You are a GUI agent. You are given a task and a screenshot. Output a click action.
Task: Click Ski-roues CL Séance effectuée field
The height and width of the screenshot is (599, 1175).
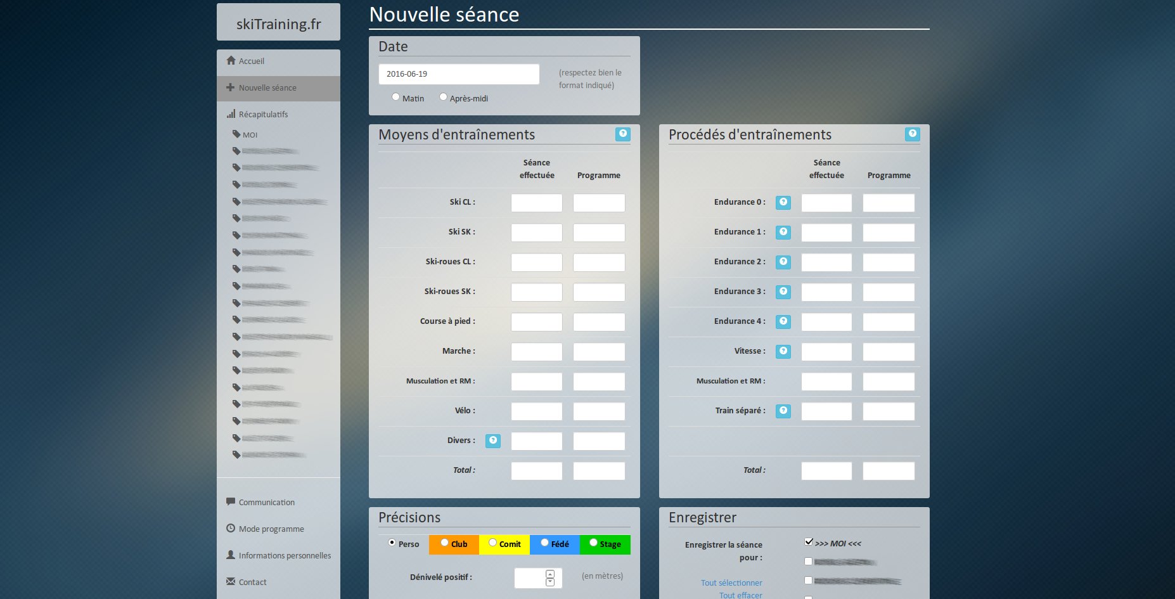tap(536, 262)
